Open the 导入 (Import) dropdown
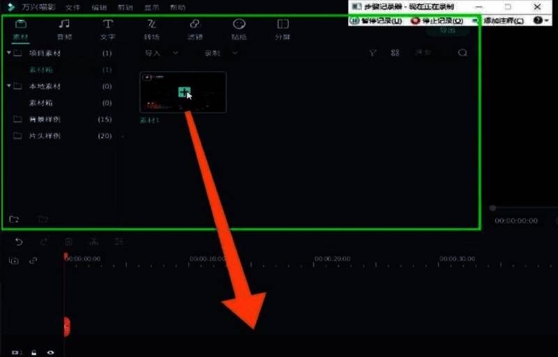558x357 pixels. click(x=160, y=53)
